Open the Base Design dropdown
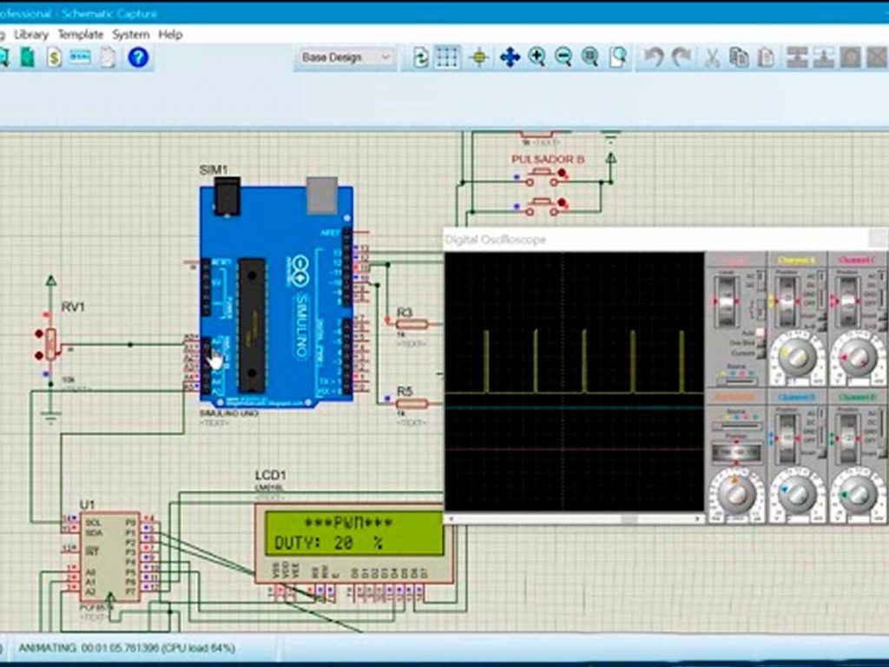Image resolution: width=889 pixels, height=667 pixels. coord(346,57)
